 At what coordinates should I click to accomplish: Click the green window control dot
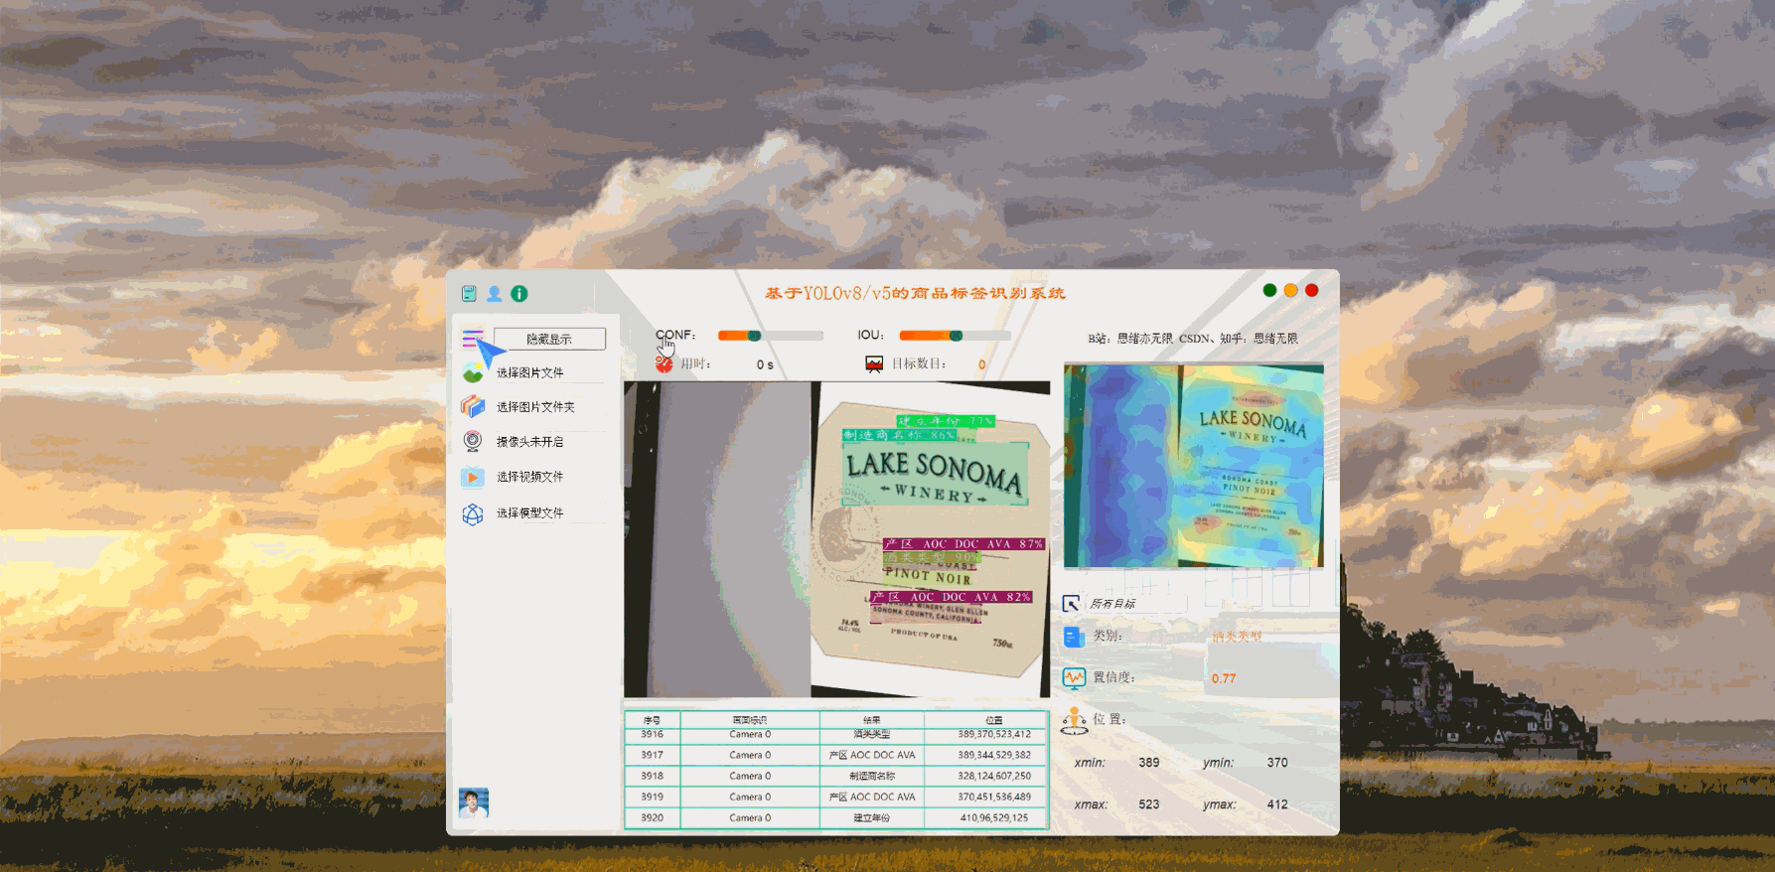pos(1269,290)
